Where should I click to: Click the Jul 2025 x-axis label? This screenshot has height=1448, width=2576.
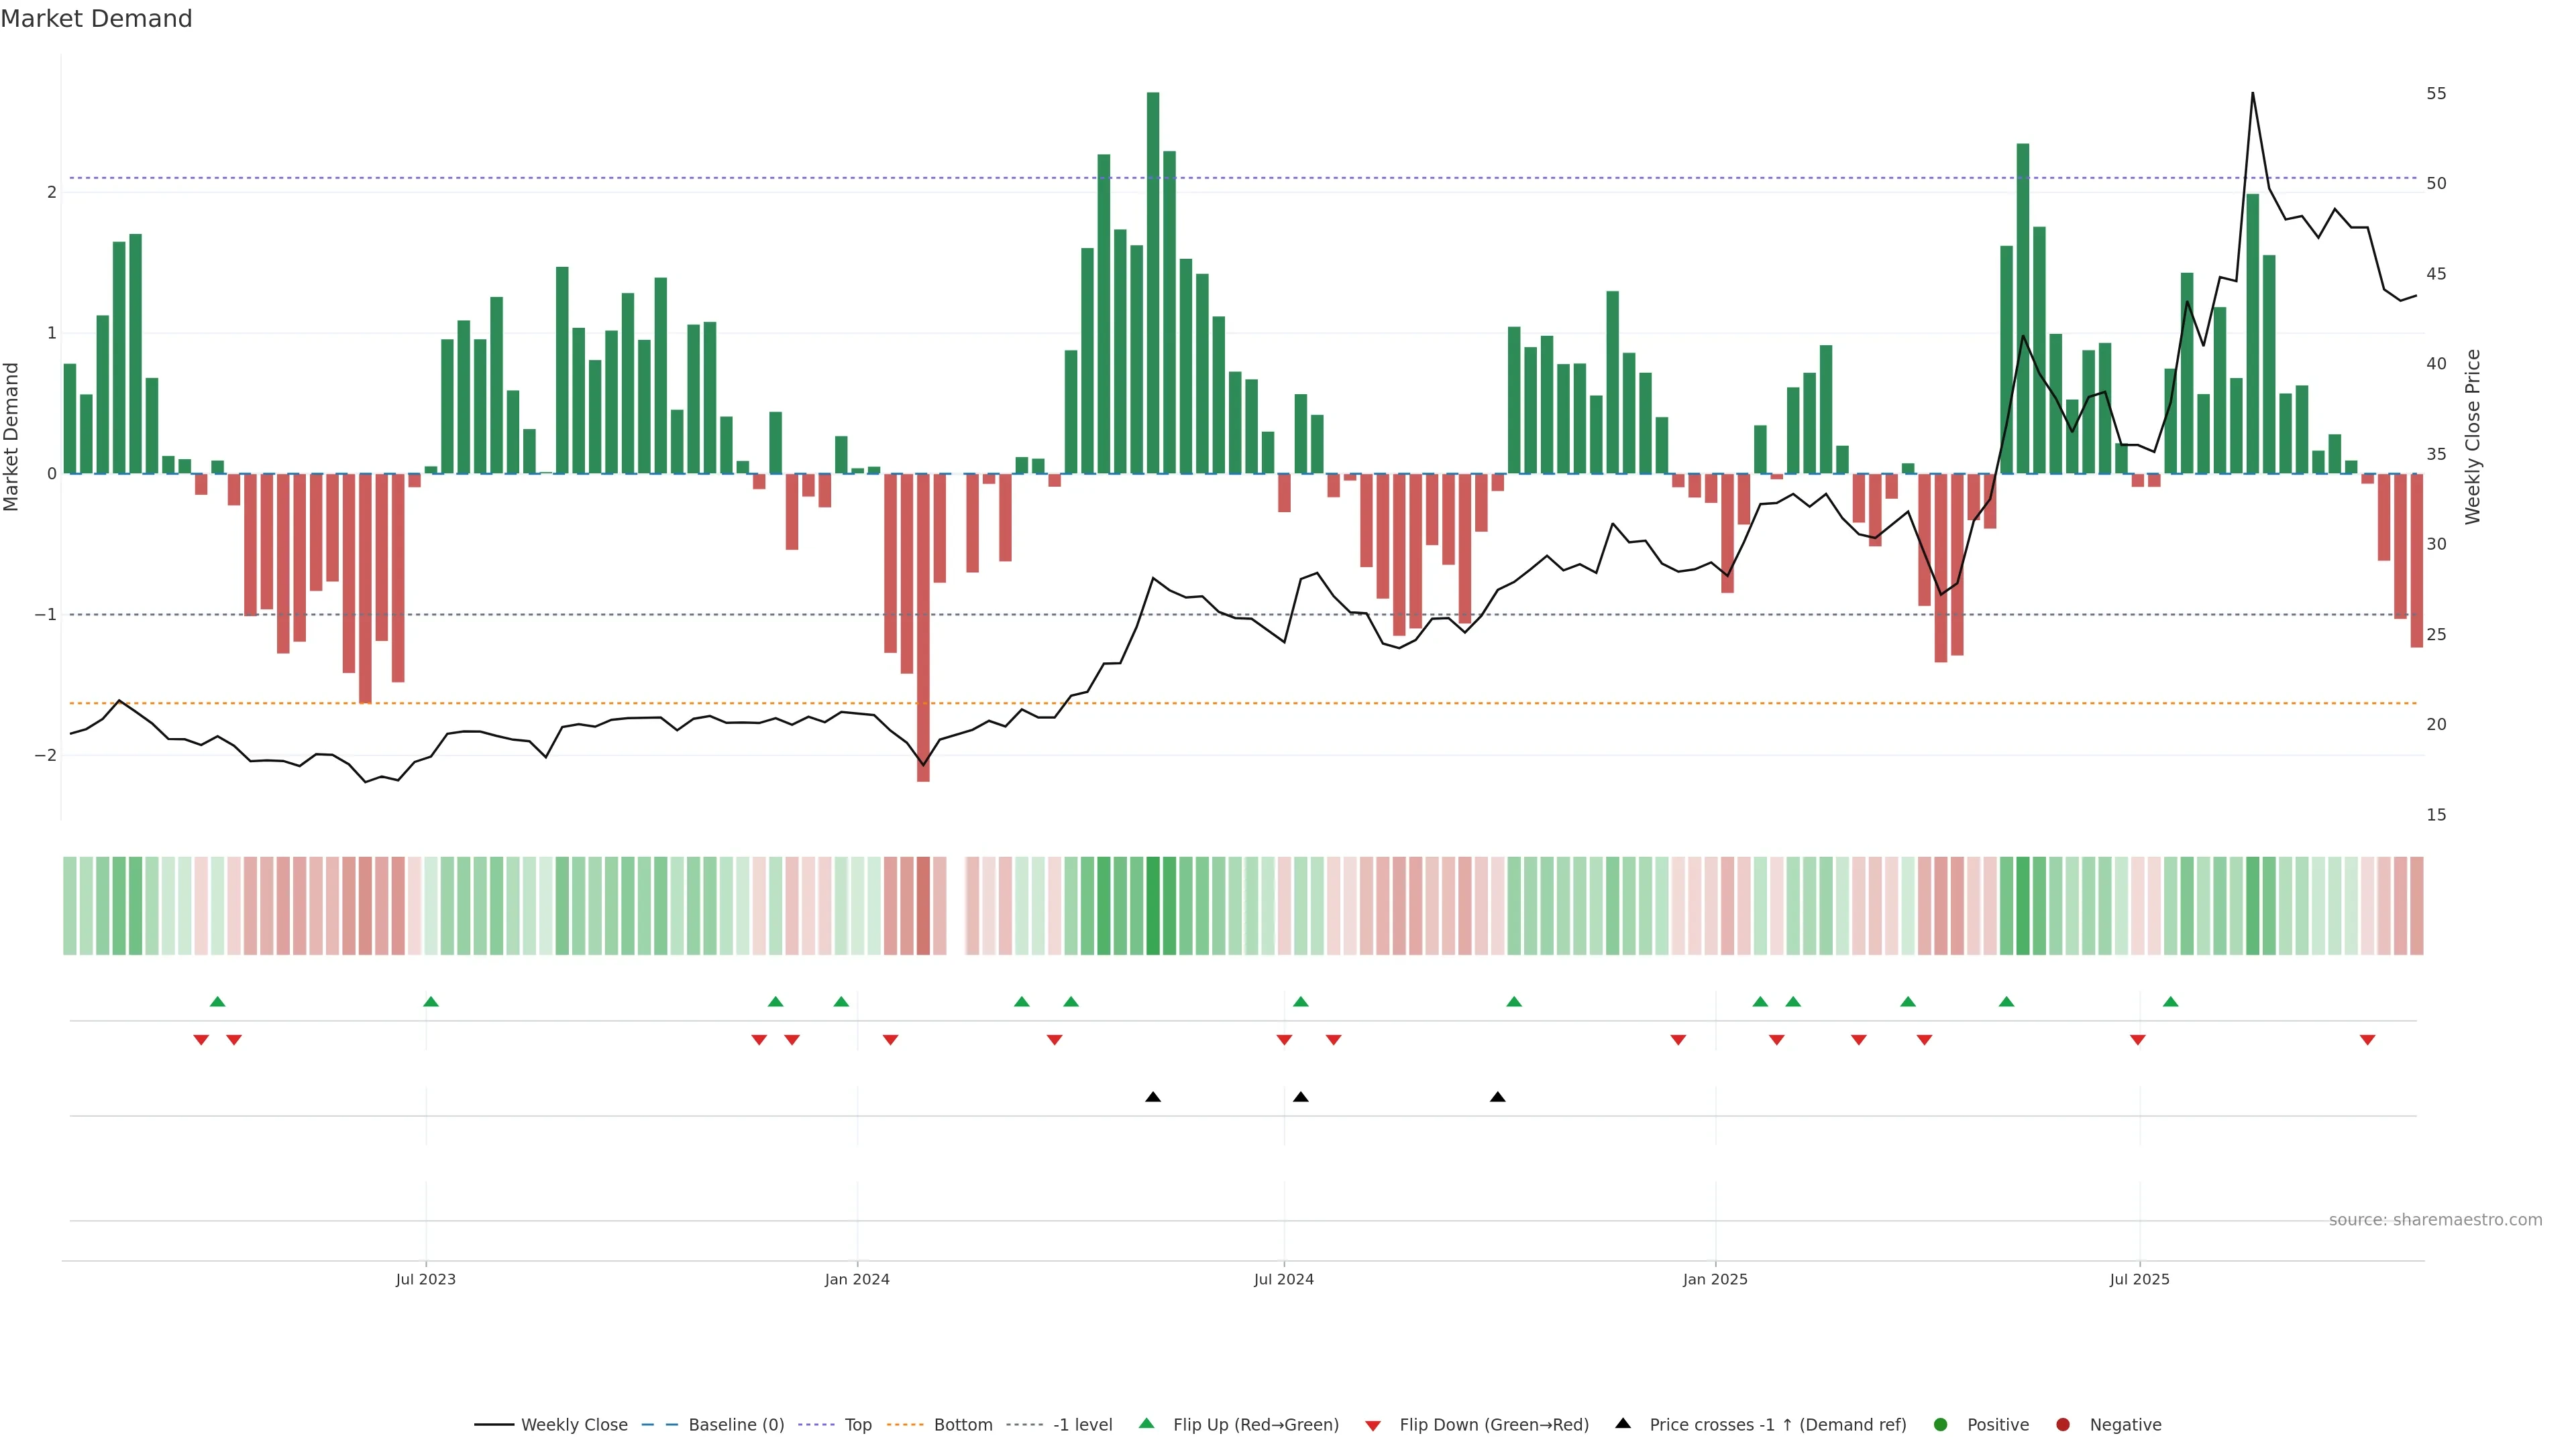pos(2139,1279)
